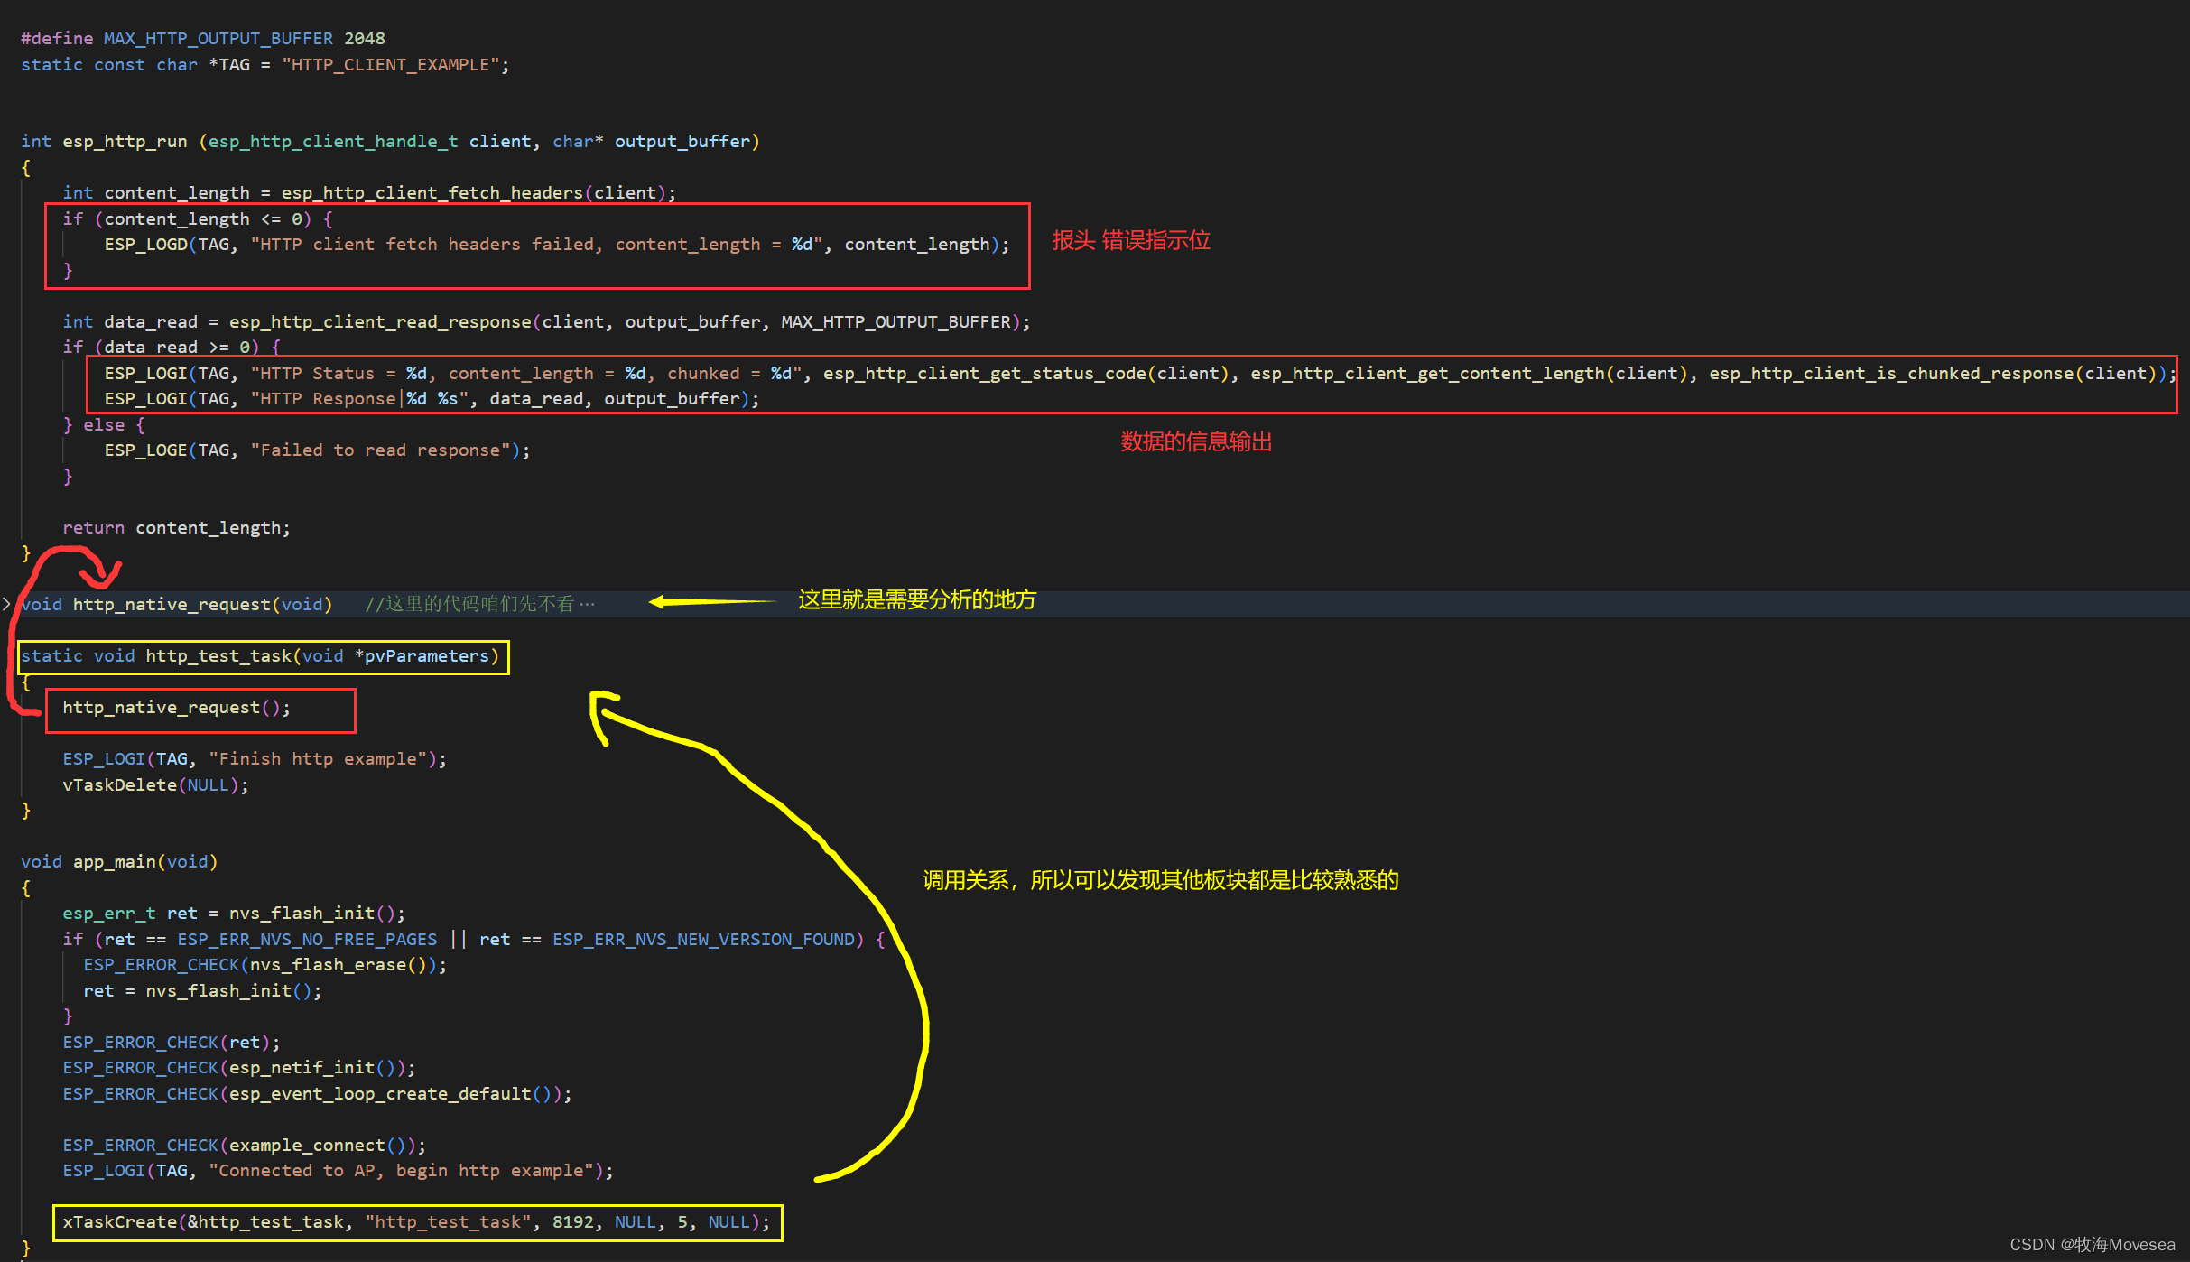
Task: Click the CSDN @牧海Movesea watermark
Action: tap(2091, 1245)
